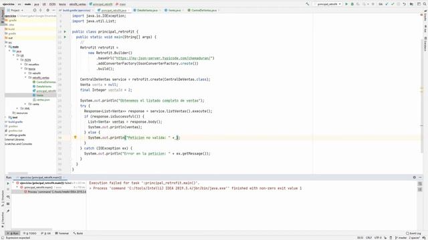Open the Favorites side tool window tab
Viewport: 428px width, 240px height.
click(3, 220)
